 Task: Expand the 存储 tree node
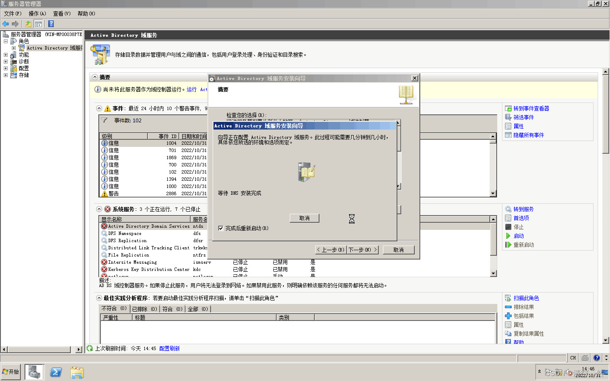(x=6, y=75)
